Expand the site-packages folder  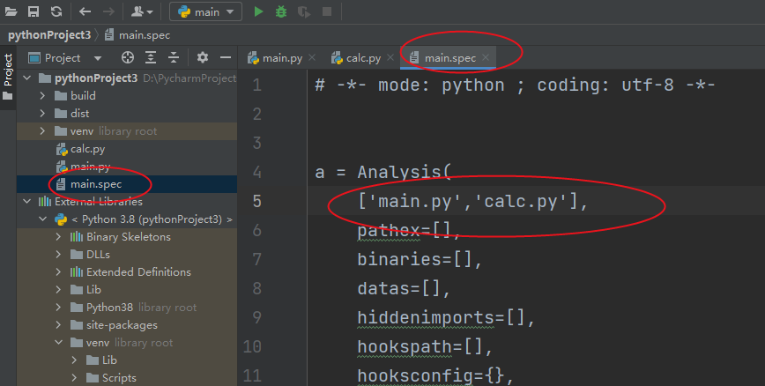click(x=58, y=325)
